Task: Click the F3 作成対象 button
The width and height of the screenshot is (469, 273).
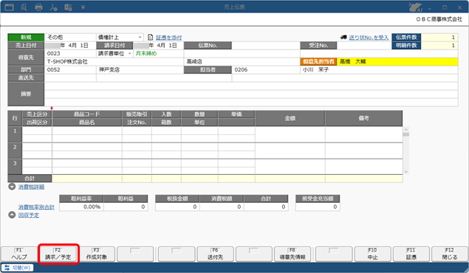Action: [96, 254]
